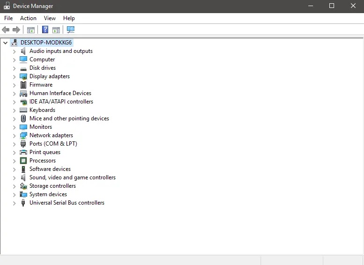The image size is (364, 265).
Task: Expand the Computer category chevron
Action: click(x=14, y=60)
